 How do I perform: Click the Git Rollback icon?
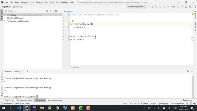point(190,7)
